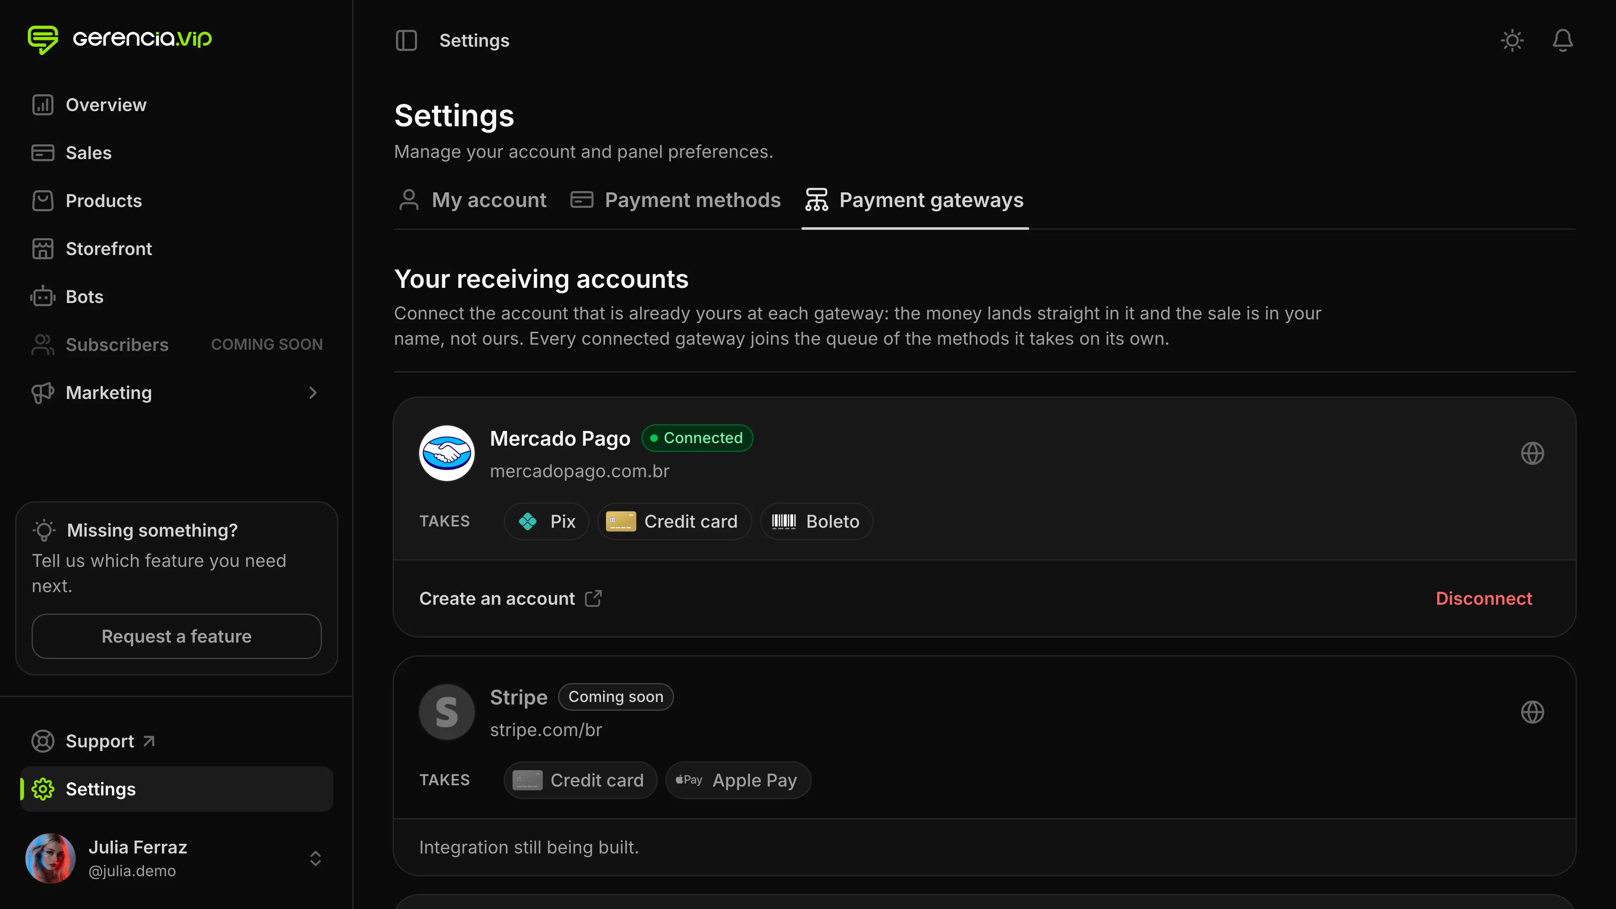
Task: Click the Gerencia.vip logo
Action: coord(120,40)
